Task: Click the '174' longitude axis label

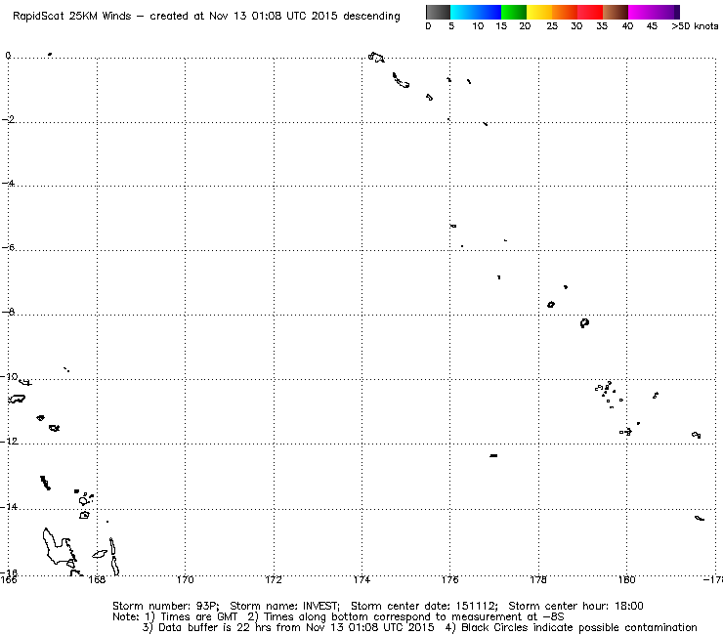Action: [361, 579]
